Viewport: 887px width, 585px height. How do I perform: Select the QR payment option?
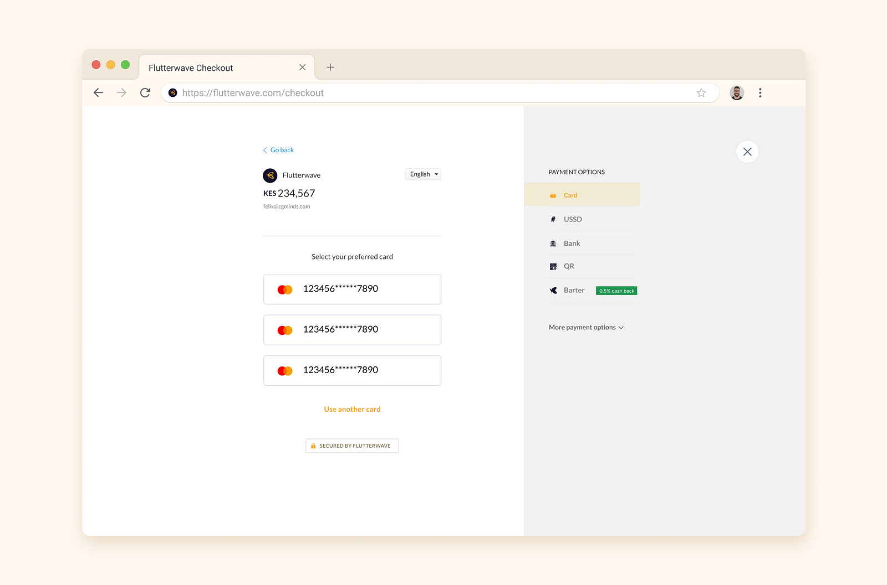pos(590,266)
